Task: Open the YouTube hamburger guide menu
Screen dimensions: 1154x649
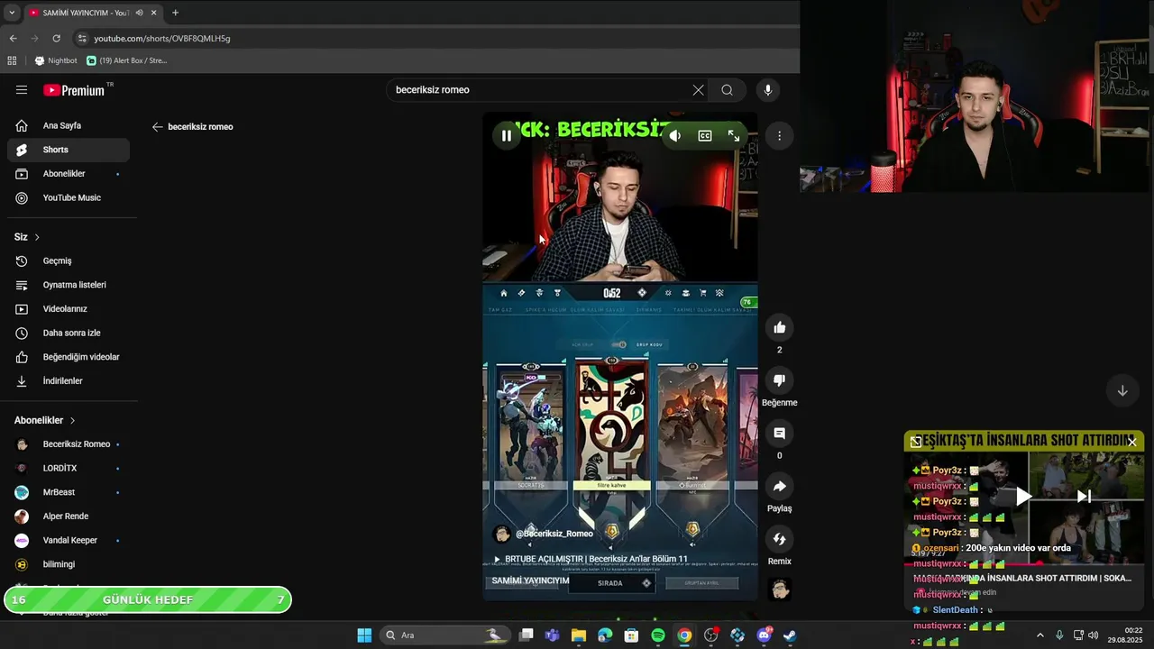Action: click(22, 90)
